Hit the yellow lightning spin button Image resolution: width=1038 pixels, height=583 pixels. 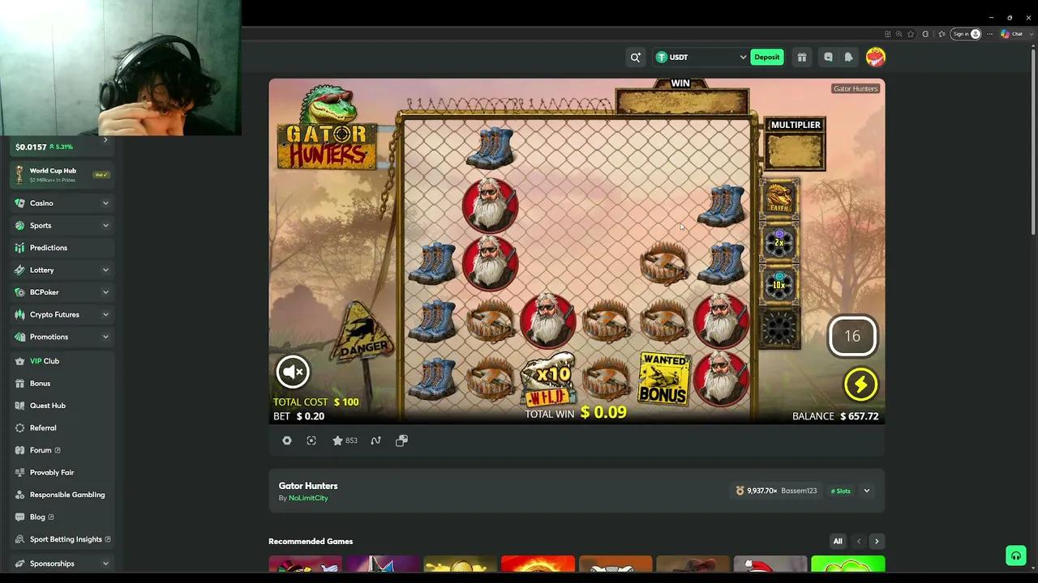[x=860, y=385]
